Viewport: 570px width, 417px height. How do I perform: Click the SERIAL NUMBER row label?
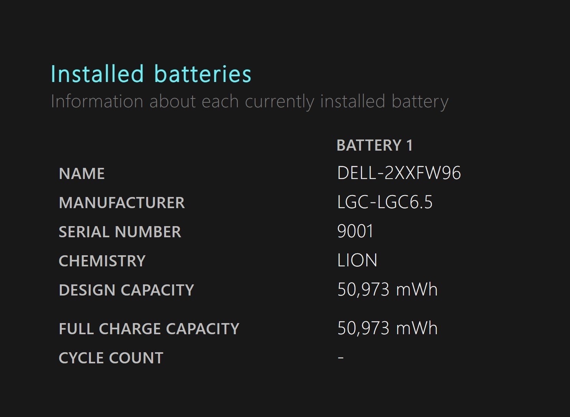pyautogui.click(x=120, y=232)
